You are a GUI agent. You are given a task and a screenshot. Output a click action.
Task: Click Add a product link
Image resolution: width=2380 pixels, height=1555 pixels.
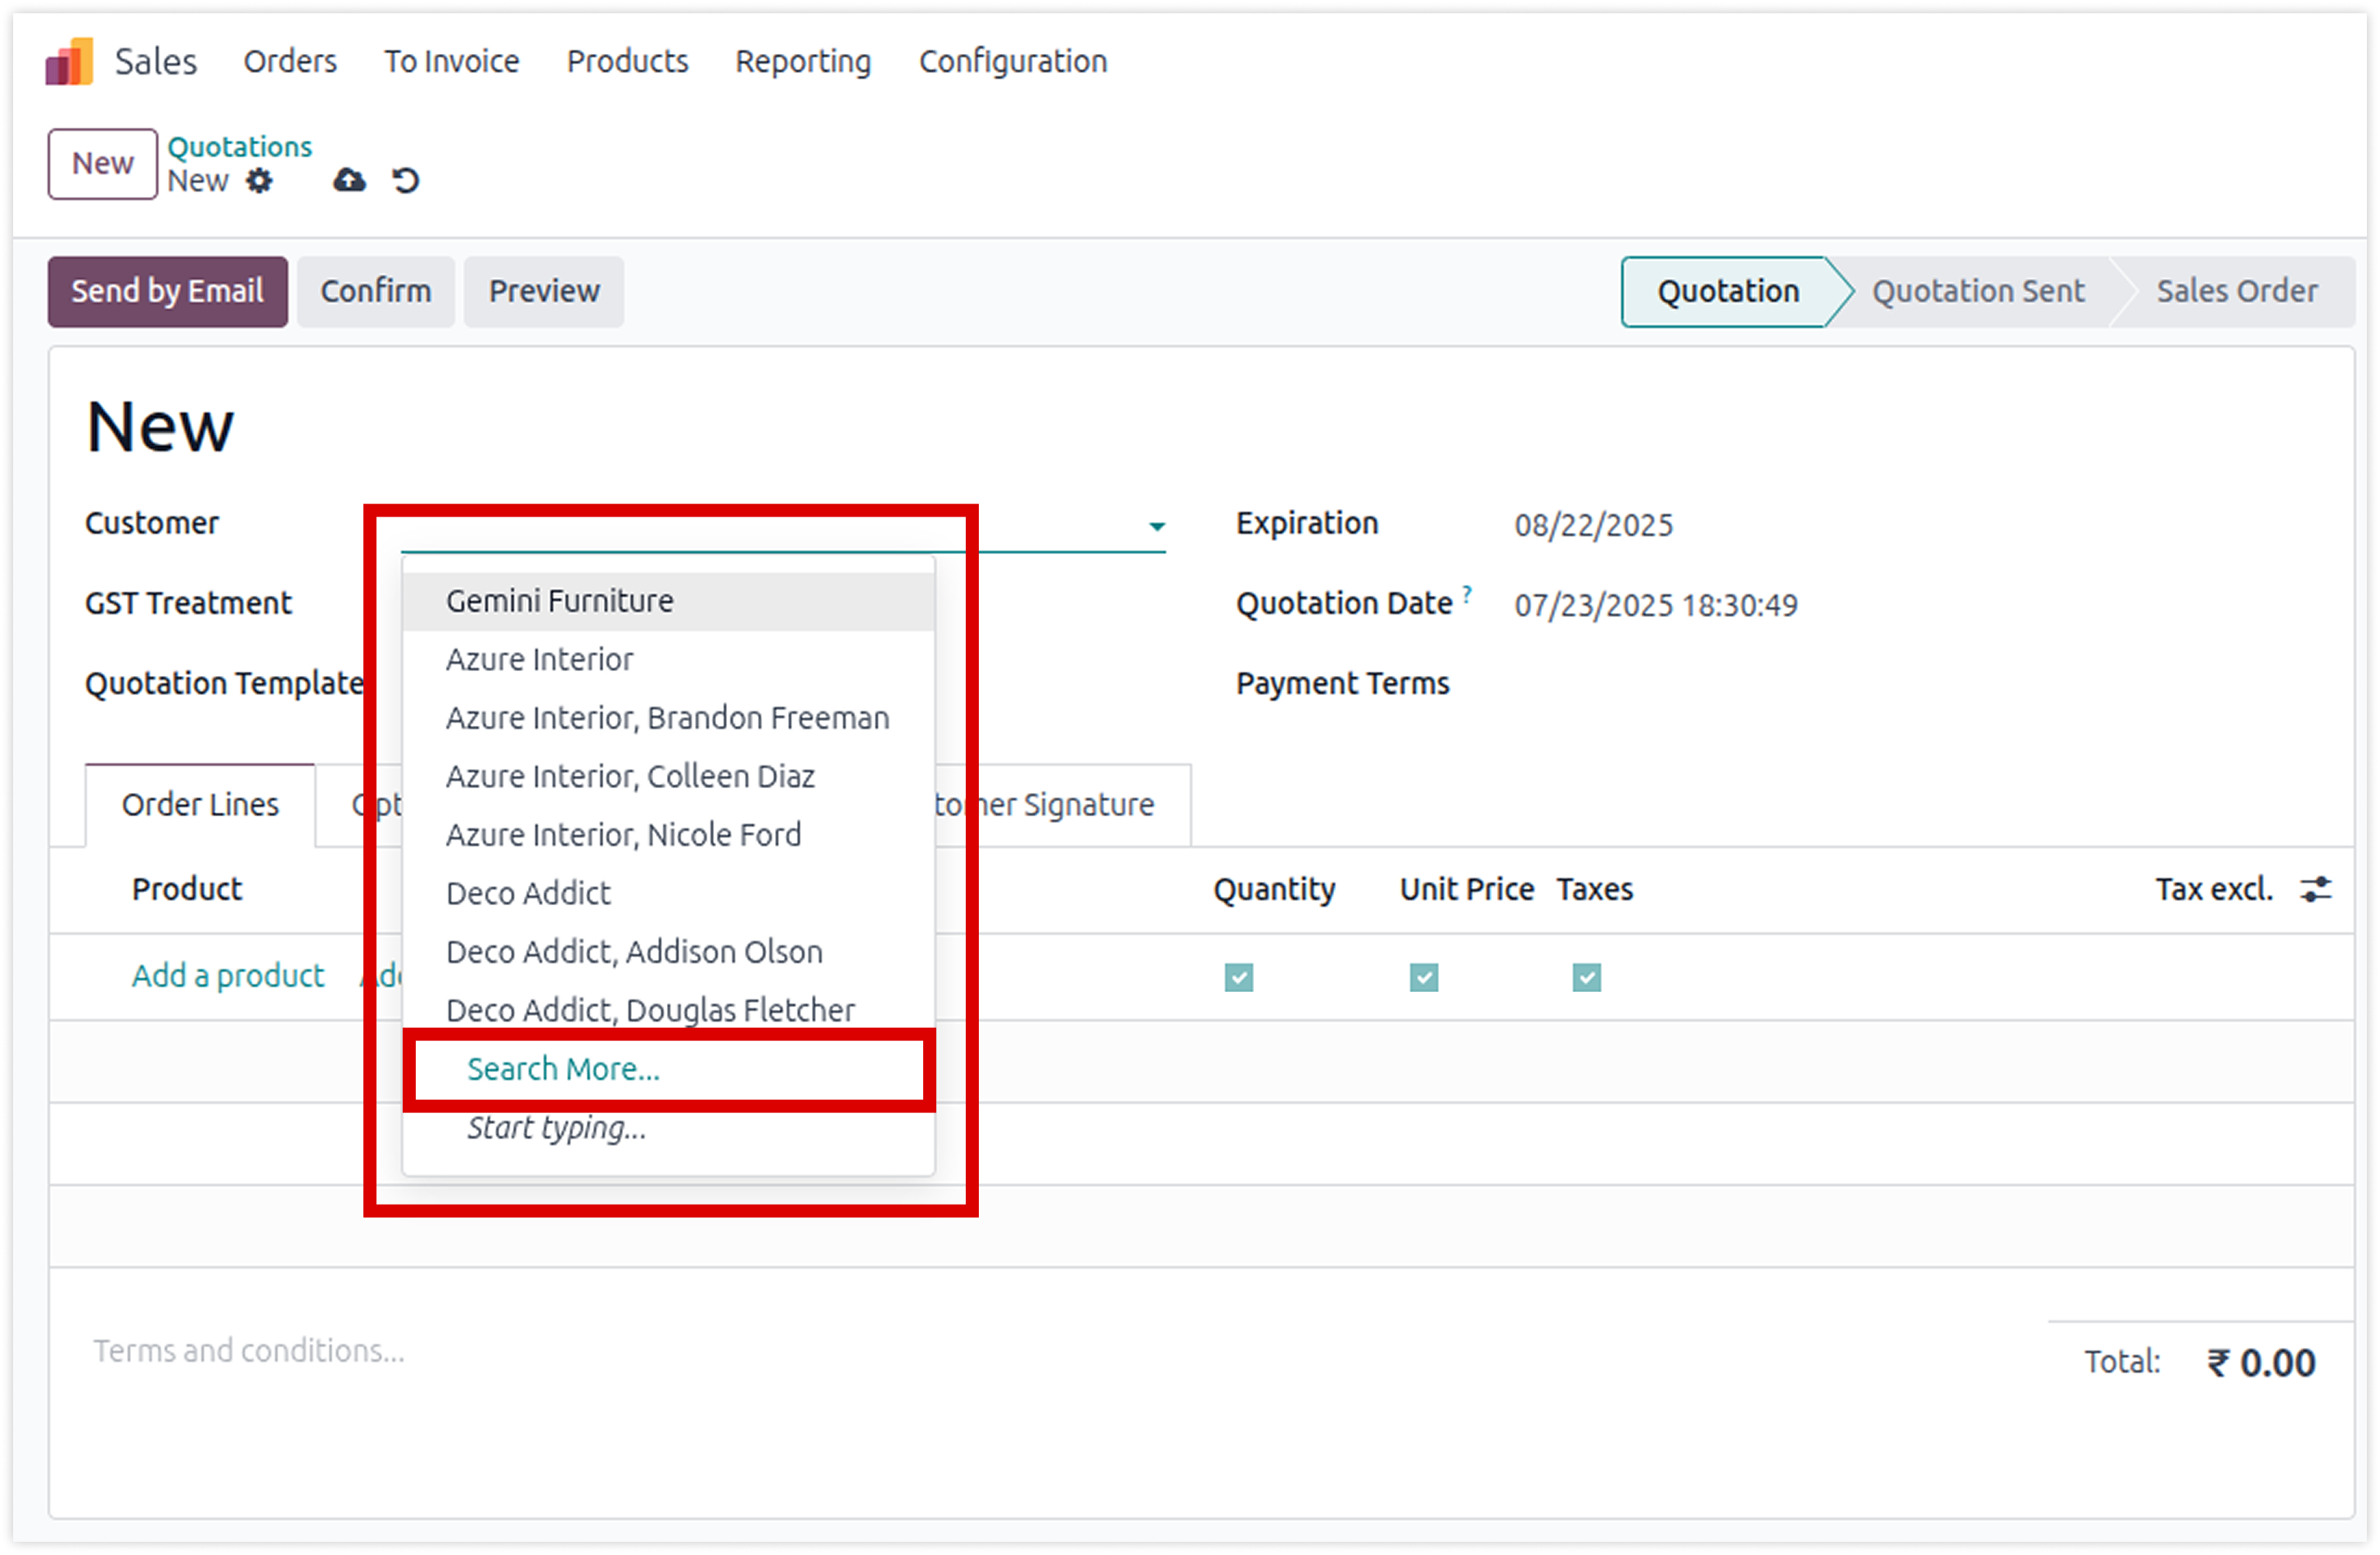[x=228, y=976]
